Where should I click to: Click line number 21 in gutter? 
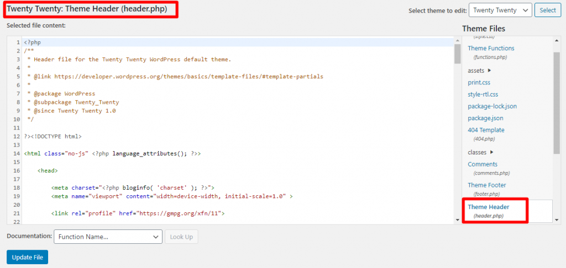(16, 213)
